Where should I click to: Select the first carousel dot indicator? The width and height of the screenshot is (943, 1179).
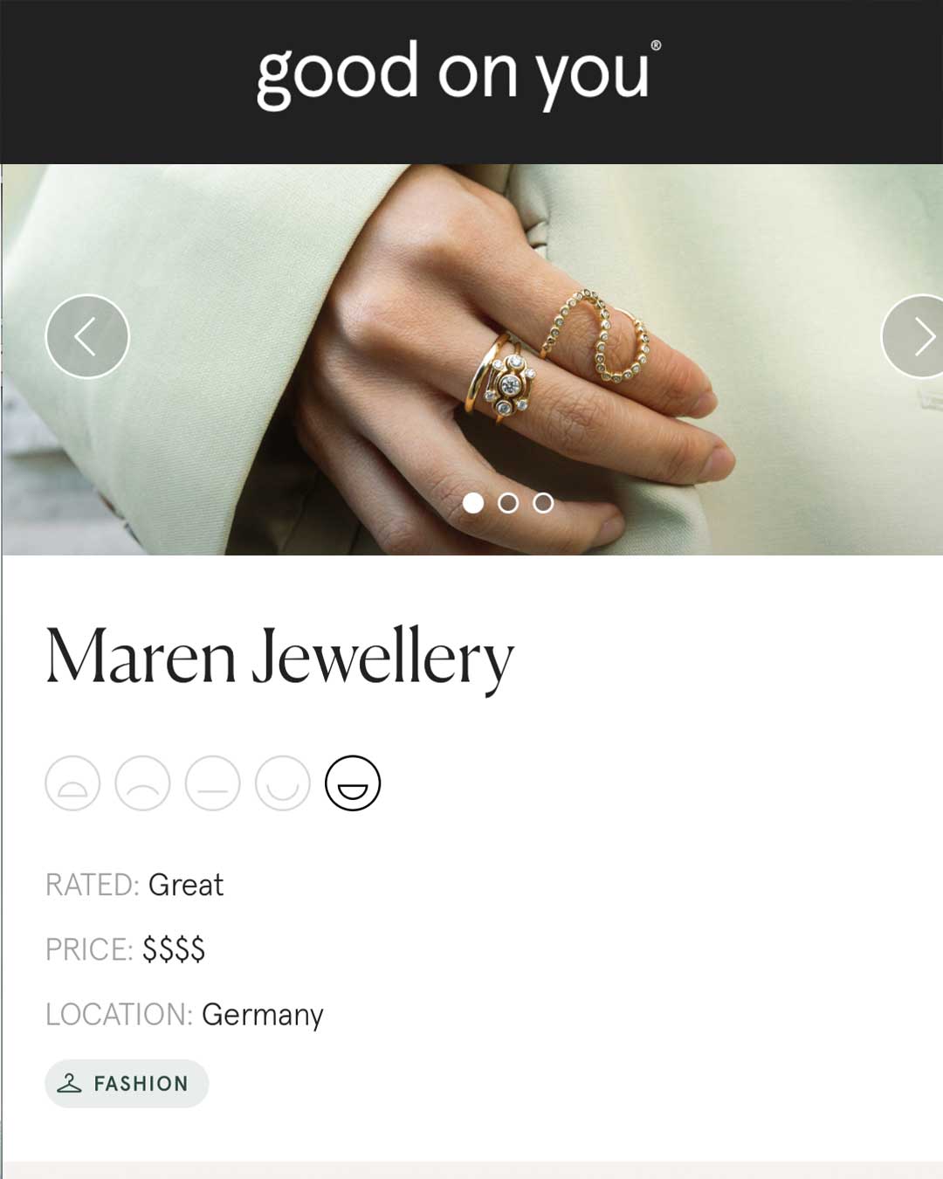click(x=473, y=503)
